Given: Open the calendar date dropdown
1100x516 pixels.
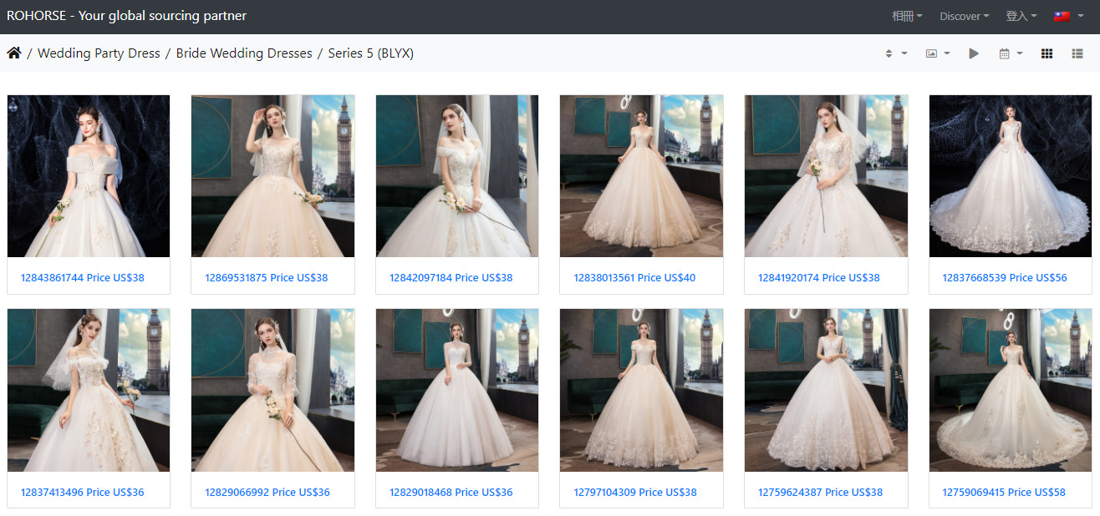Looking at the screenshot, I should pos(1010,53).
